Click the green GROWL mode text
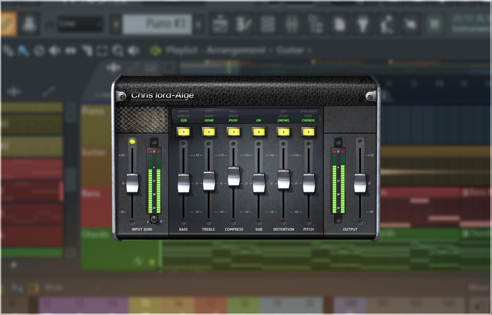The image size is (492, 315). [x=283, y=120]
